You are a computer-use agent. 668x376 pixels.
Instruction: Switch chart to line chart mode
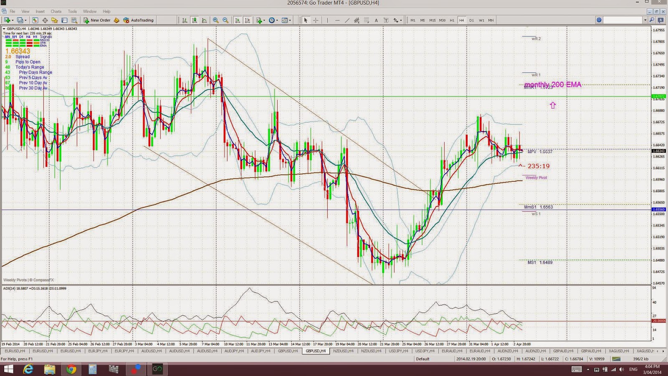point(204,20)
